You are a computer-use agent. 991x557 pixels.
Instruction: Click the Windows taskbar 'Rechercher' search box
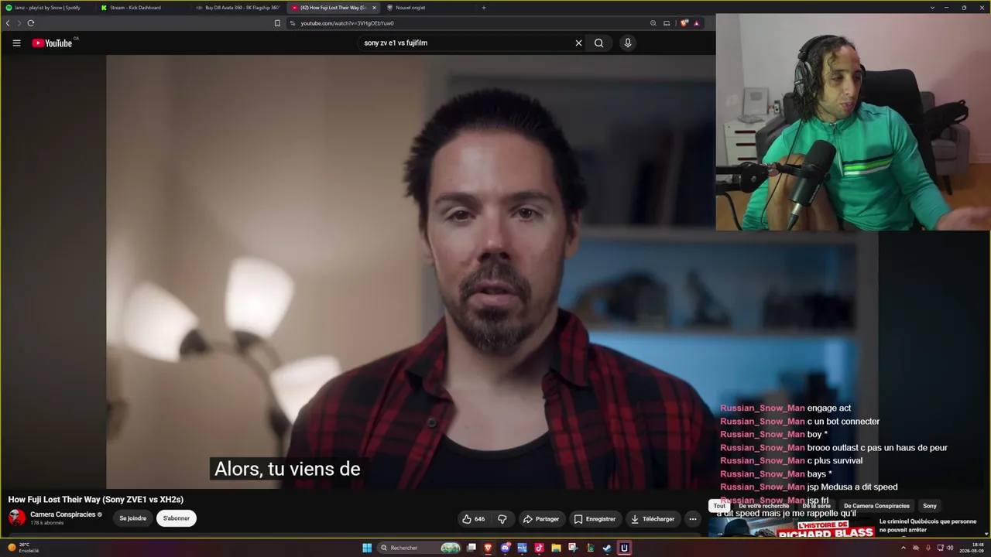pyautogui.click(x=420, y=548)
